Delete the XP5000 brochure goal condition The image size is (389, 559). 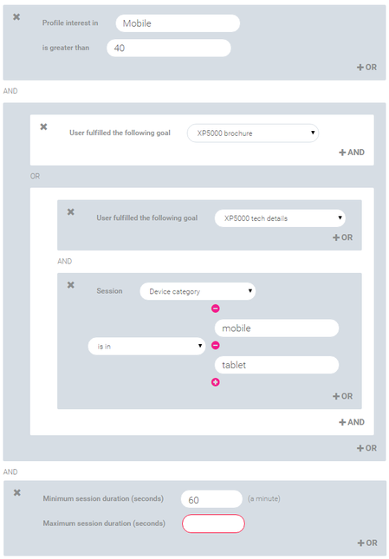tap(43, 127)
